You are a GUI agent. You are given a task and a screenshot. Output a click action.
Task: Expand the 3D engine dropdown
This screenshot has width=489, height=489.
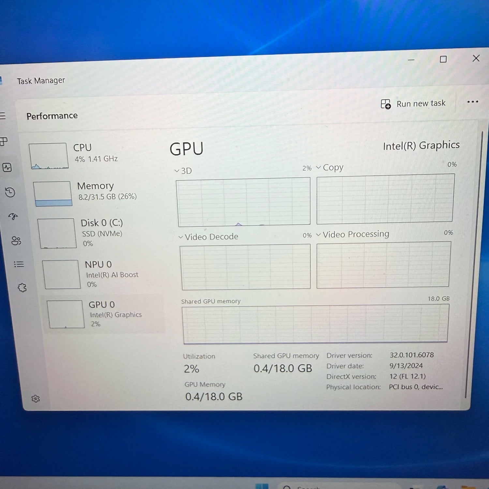(177, 171)
